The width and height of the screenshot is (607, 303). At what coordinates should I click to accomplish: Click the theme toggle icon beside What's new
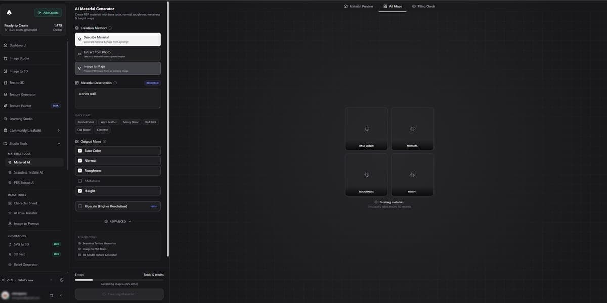[61, 280]
